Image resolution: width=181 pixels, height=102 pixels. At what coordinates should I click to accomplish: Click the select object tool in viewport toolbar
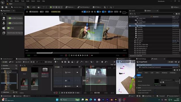(x=82, y=12)
